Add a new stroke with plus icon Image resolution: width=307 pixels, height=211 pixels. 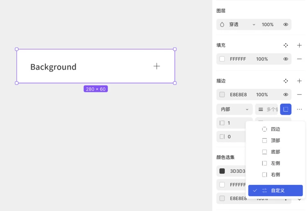click(299, 81)
